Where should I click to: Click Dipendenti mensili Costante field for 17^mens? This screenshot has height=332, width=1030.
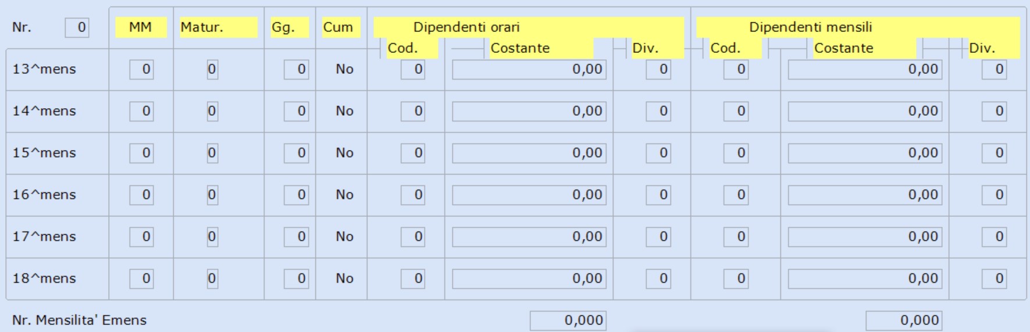(x=865, y=237)
